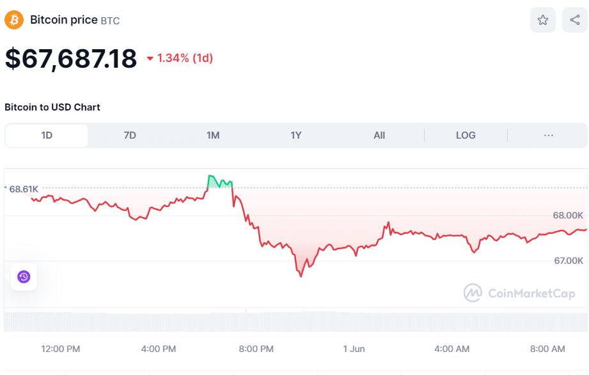Switch to the 1Y tab
Screen dimensions: 589x375
click(x=296, y=135)
